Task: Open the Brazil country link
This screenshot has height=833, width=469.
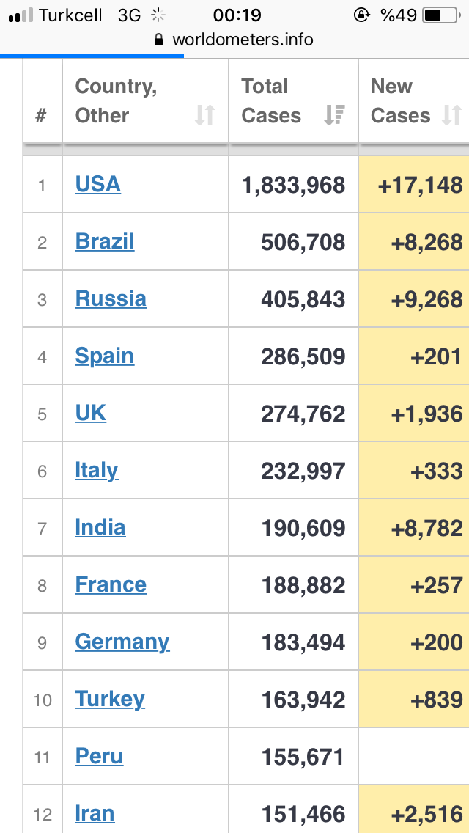Action: 105,242
